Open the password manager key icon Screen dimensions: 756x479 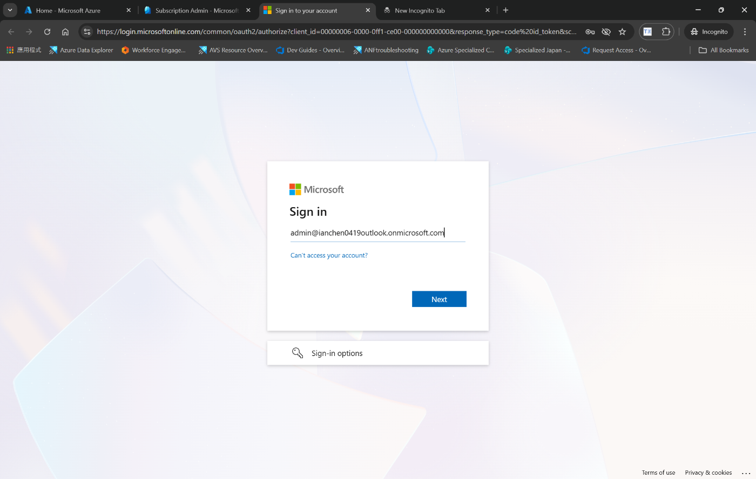[x=590, y=32]
